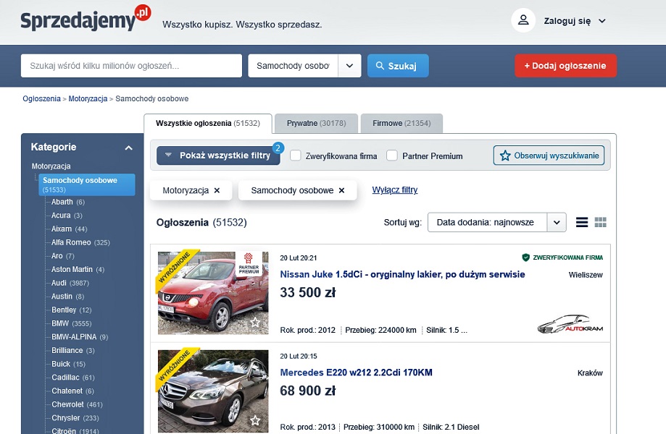The image size is (666, 434).
Task: Click Pokaż wszystkie filtry button
Action: pos(218,156)
